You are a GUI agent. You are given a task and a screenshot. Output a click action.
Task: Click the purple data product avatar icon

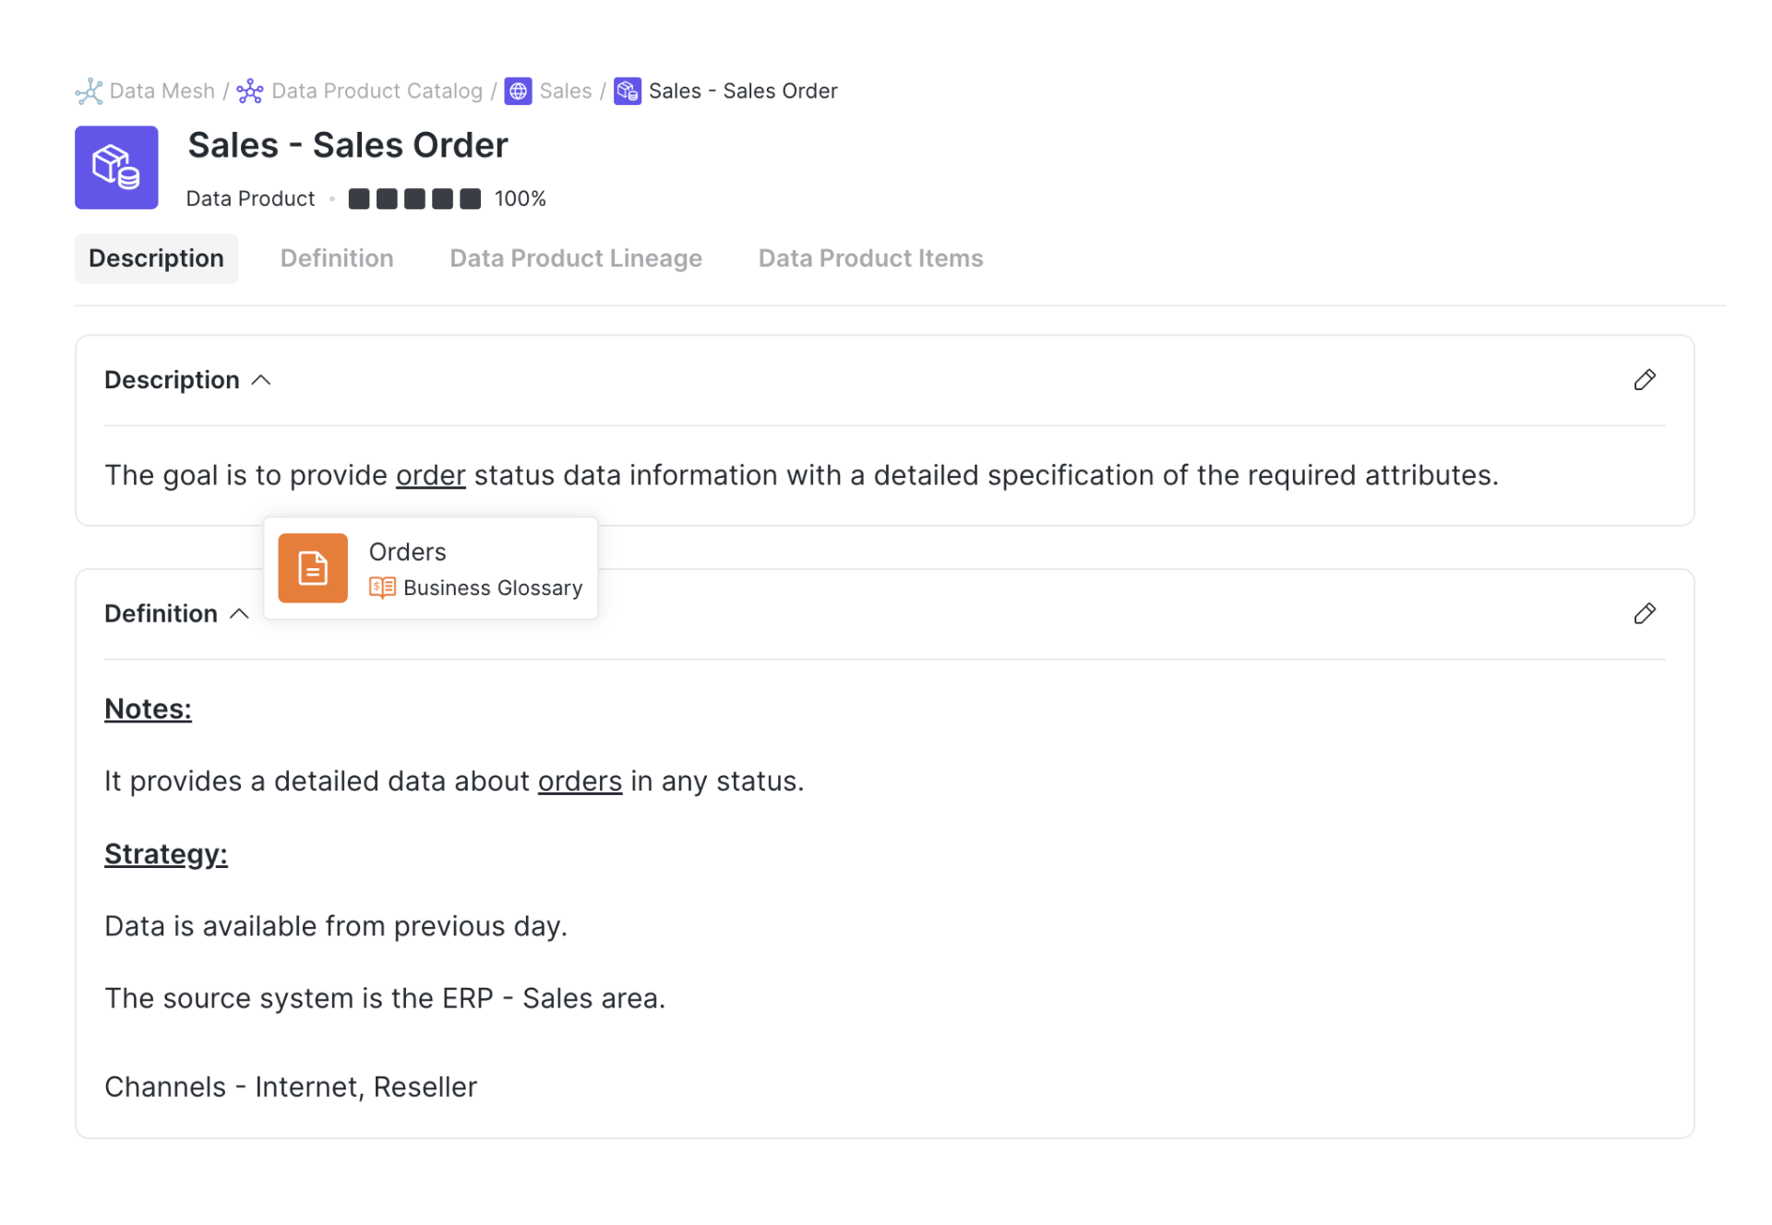tap(116, 167)
